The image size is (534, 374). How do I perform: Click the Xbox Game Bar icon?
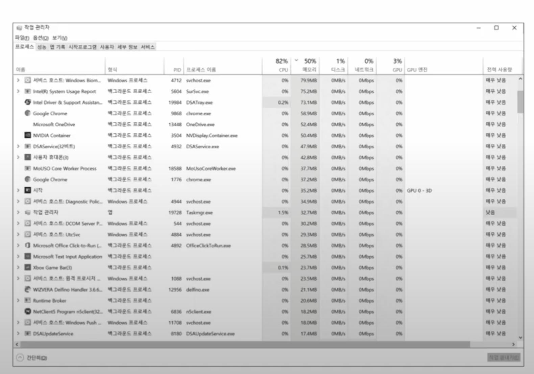28,267
